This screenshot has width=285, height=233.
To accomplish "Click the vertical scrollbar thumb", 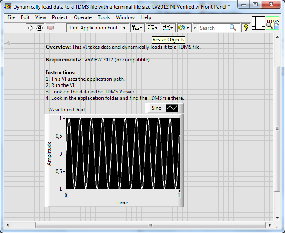I will [x=277, y=128].
